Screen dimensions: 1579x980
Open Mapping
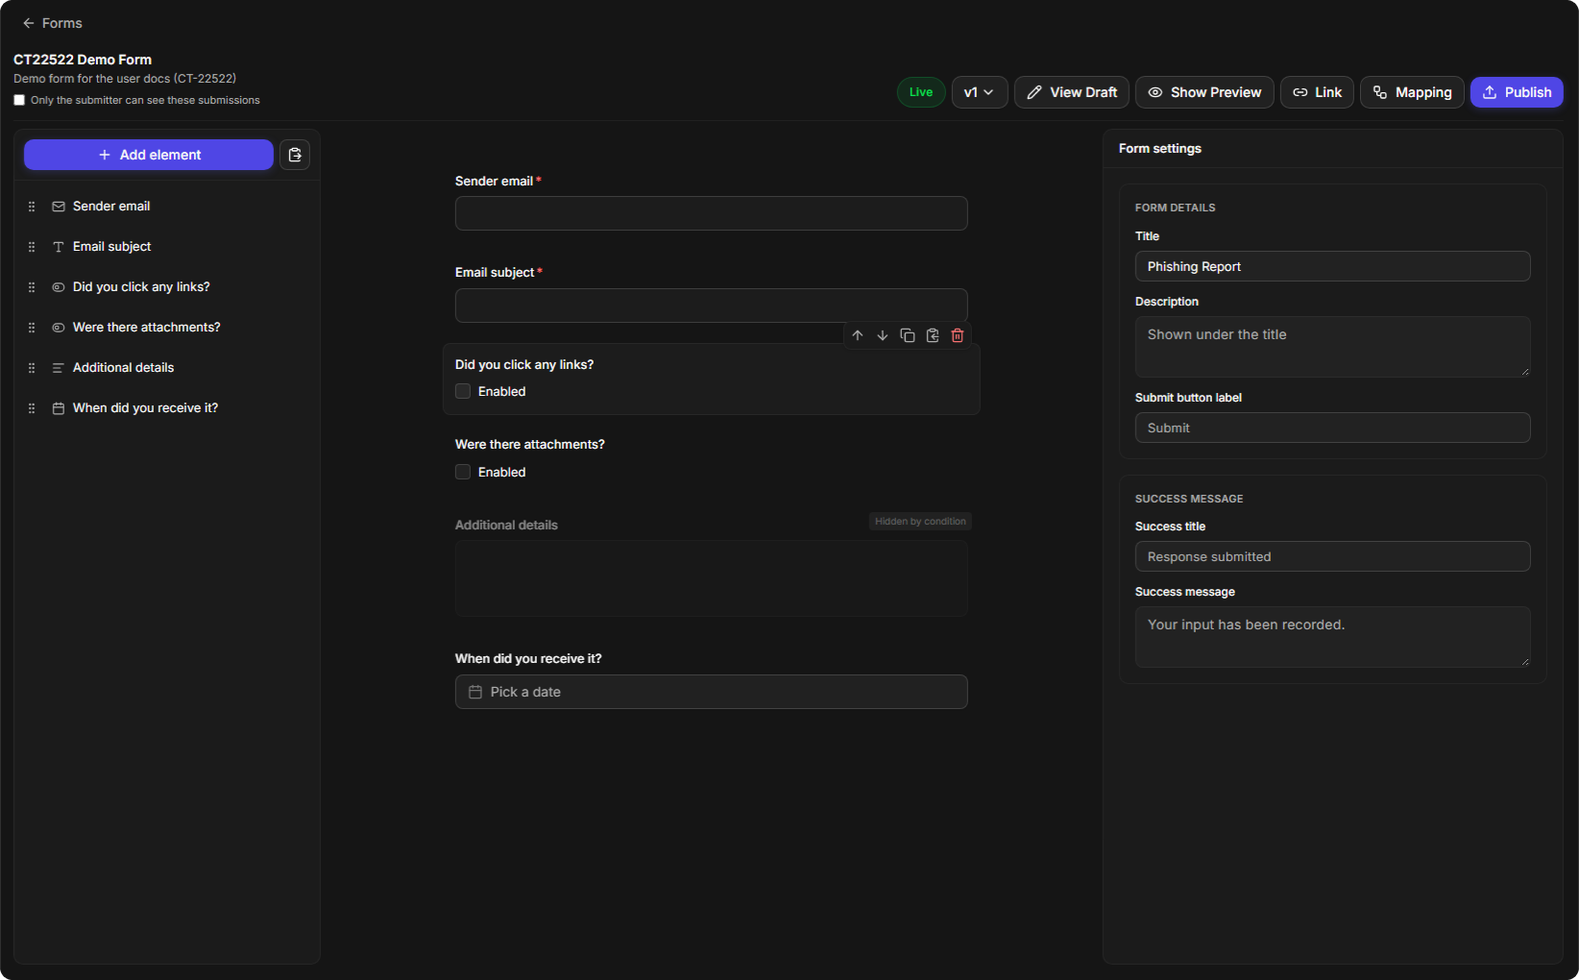click(x=1412, y=92)
